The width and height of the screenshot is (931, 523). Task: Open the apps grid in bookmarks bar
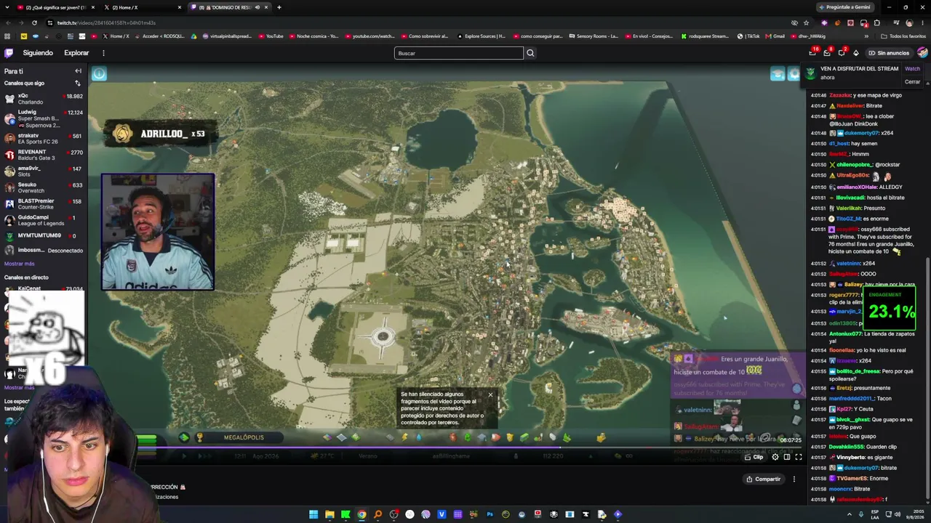7,36
